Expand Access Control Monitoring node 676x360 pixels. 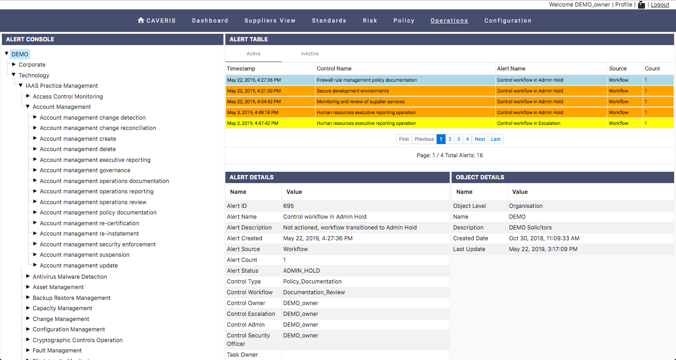point(28,96)
